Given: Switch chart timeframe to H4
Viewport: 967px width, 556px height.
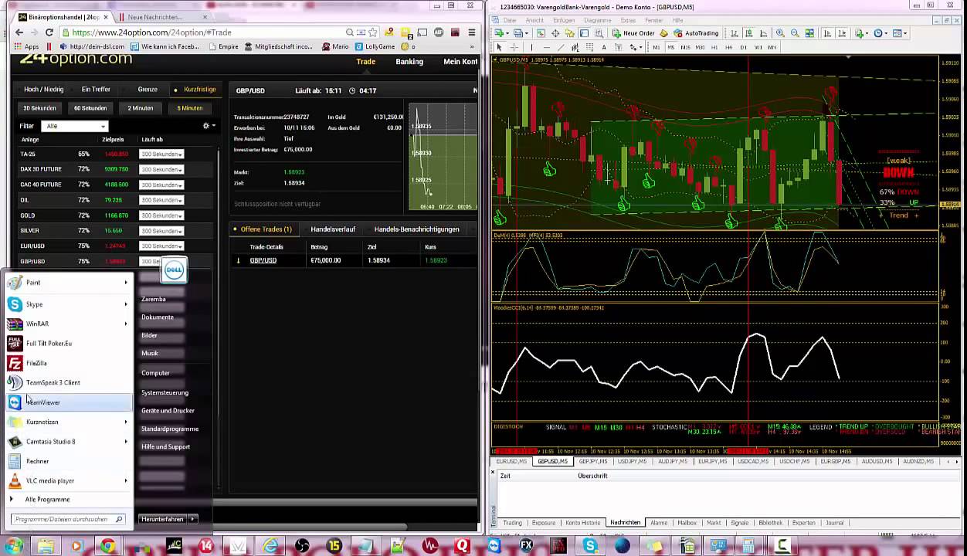Looking at the screenshot, I should (x=729, y=47).
